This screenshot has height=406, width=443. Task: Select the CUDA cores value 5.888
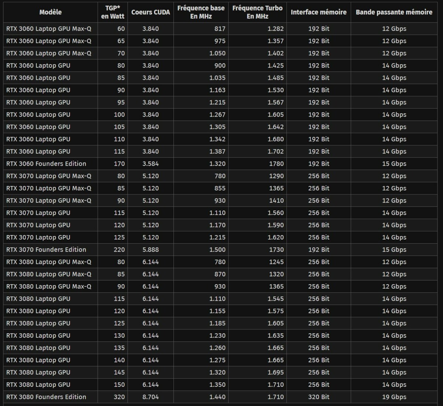[x=151, y=250]
